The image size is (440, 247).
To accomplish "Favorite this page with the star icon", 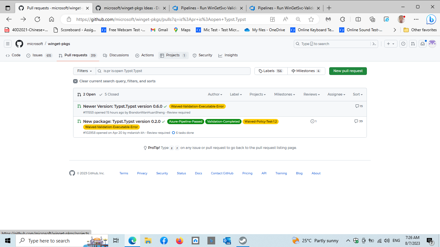I will [x=311, y=19].
